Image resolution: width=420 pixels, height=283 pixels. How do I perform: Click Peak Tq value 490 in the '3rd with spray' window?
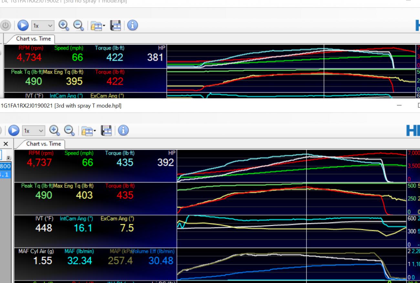[44, 195]
